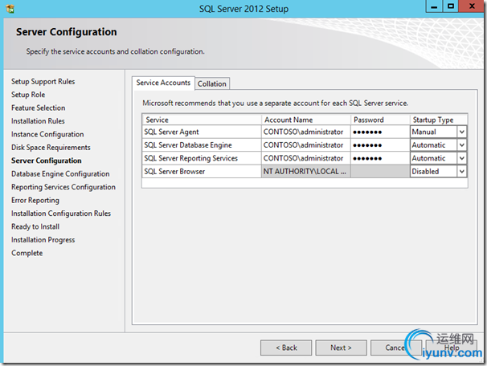Click Error Reporting step

point(35,201)
